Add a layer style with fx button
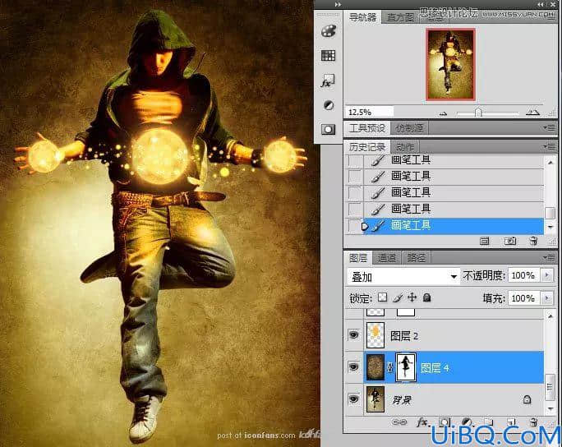Viewport: 562px width, 447px height. point(422,422)
